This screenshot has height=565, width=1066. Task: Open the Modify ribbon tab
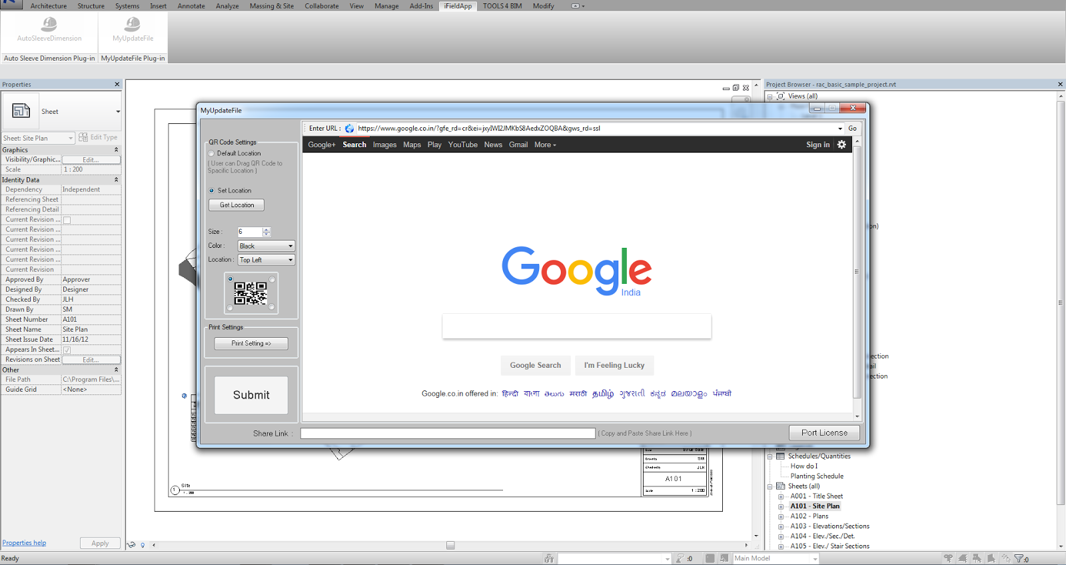pos(543,6)
